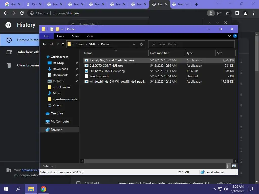Open vgmstream-master folder in navigation pane

pyautogui.click(x=63, y=99)
